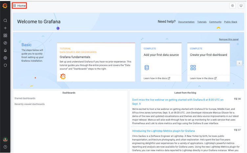Open the Tutorials link

coord(202,22)
